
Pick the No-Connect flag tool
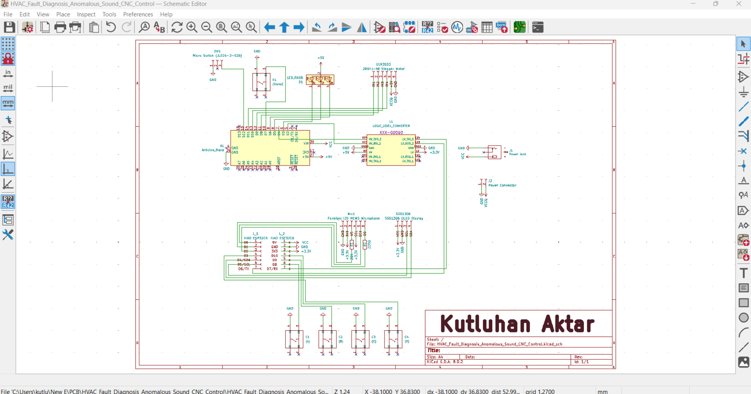(743, 151)
